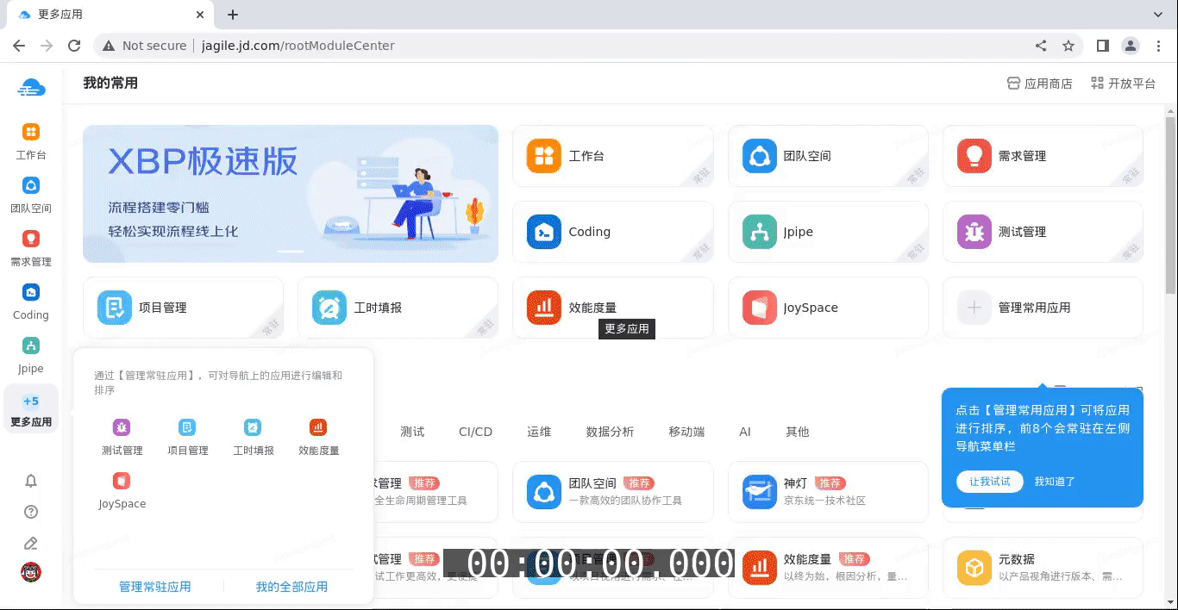Image resolution: width=1178 pixels, height=610 pixels.
Task: Open 工时填报 in the popup panel
Action: pyautogui.click(x=253, y=437)
